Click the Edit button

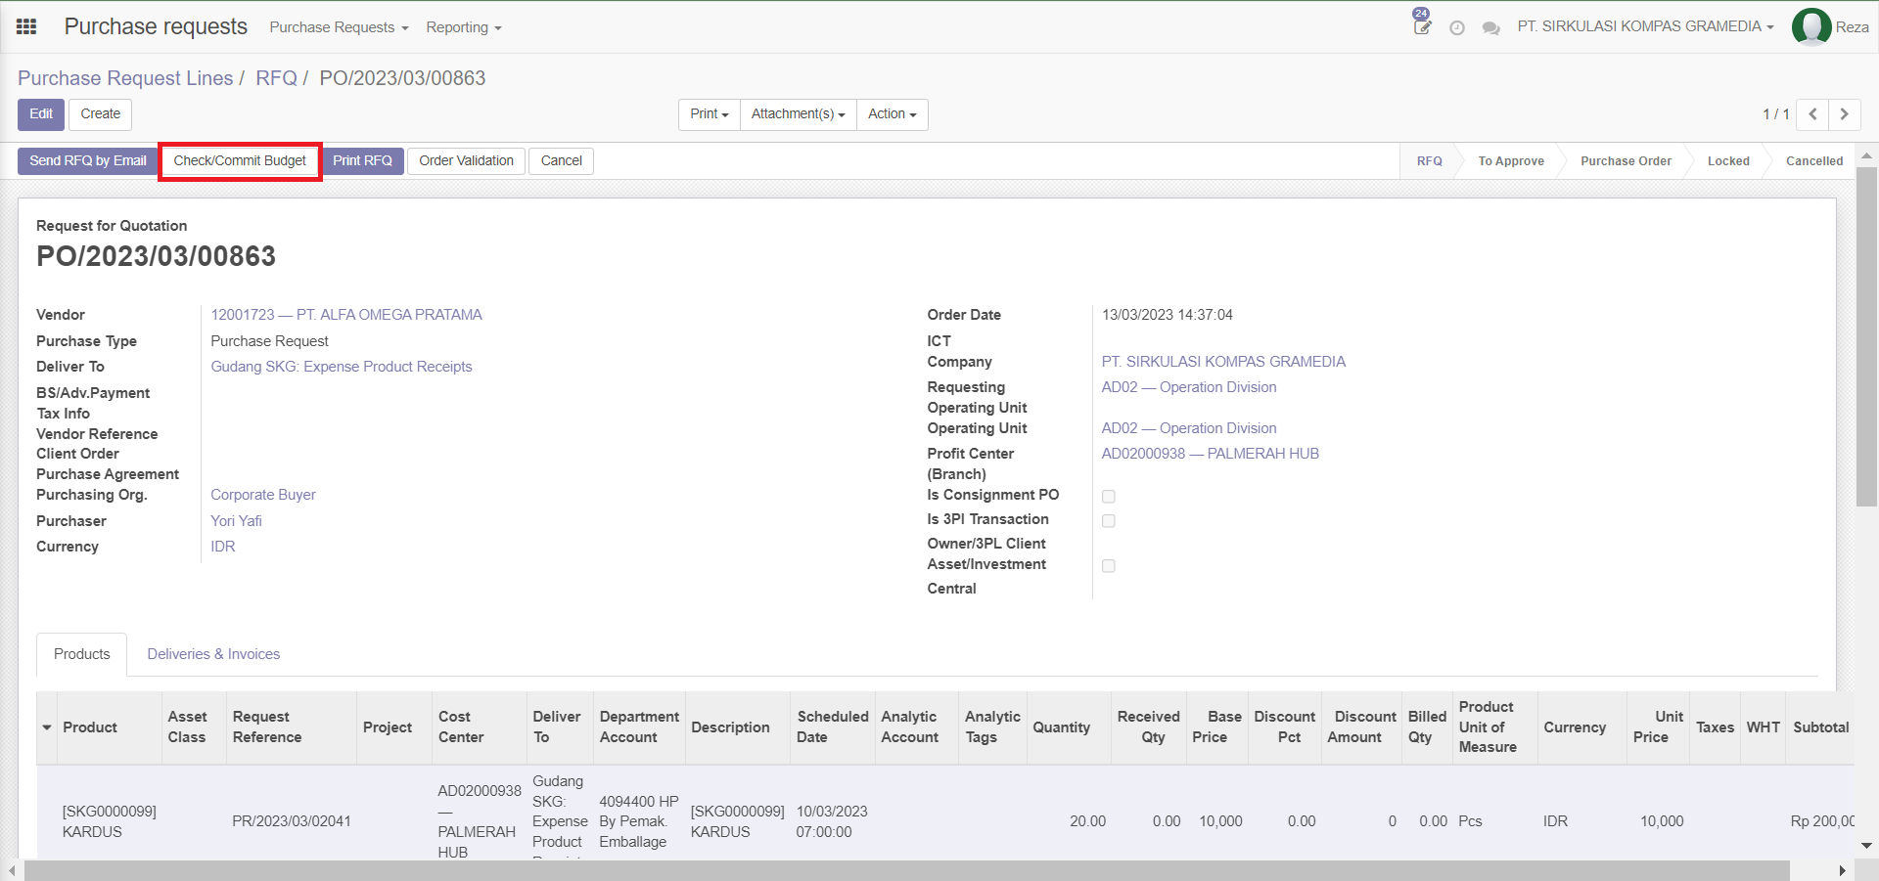pyautogui.click(x=41, y=114)
